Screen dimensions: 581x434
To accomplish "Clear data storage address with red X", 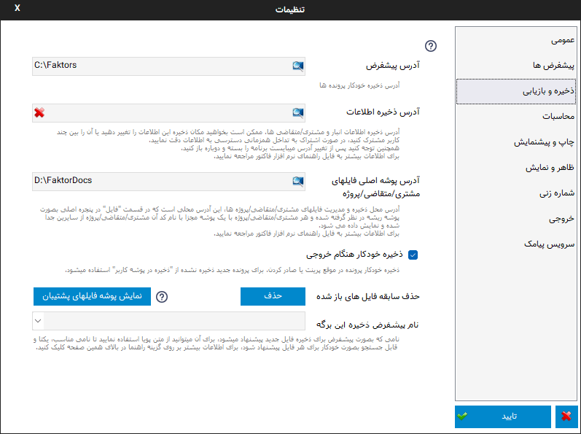I will coord(39,112).
